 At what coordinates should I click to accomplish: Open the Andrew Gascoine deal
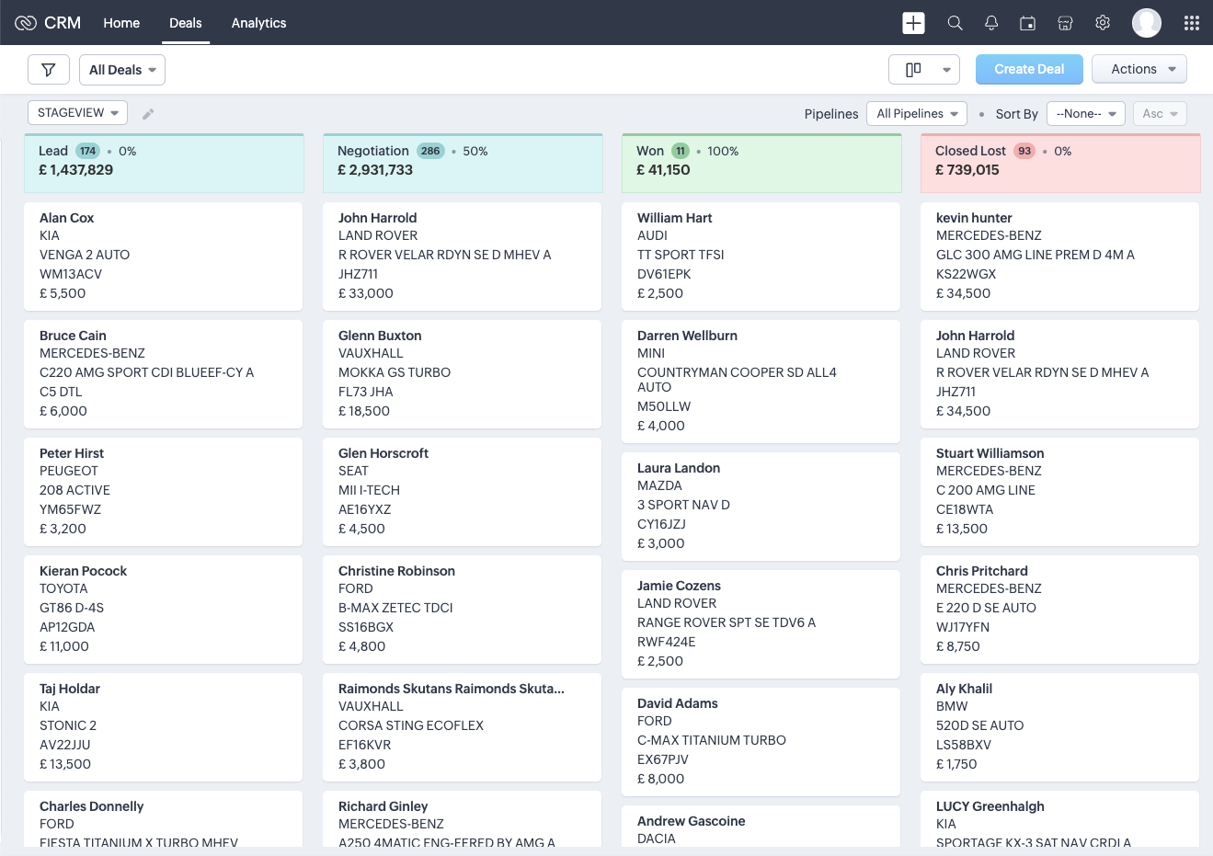(761, 827)
